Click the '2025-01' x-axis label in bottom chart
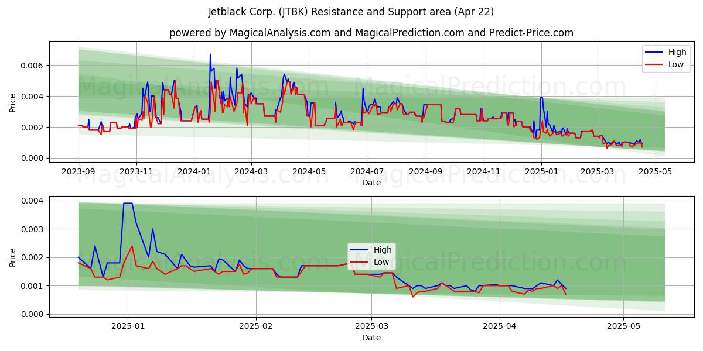 click(x=128, y=328)
